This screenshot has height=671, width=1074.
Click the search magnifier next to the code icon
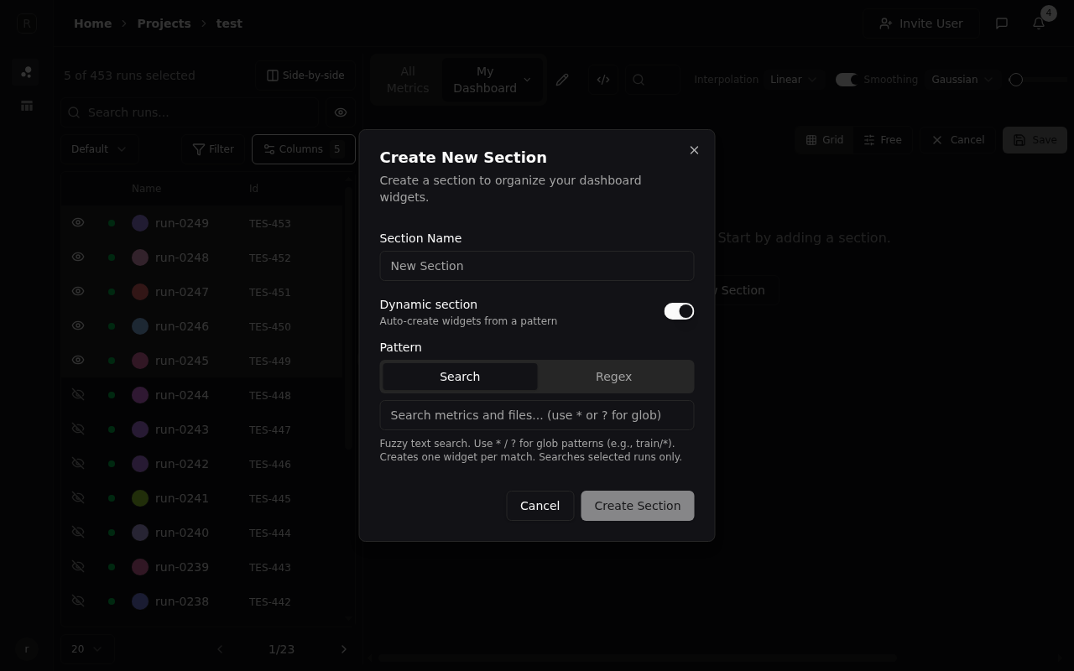tap(639, 80)
